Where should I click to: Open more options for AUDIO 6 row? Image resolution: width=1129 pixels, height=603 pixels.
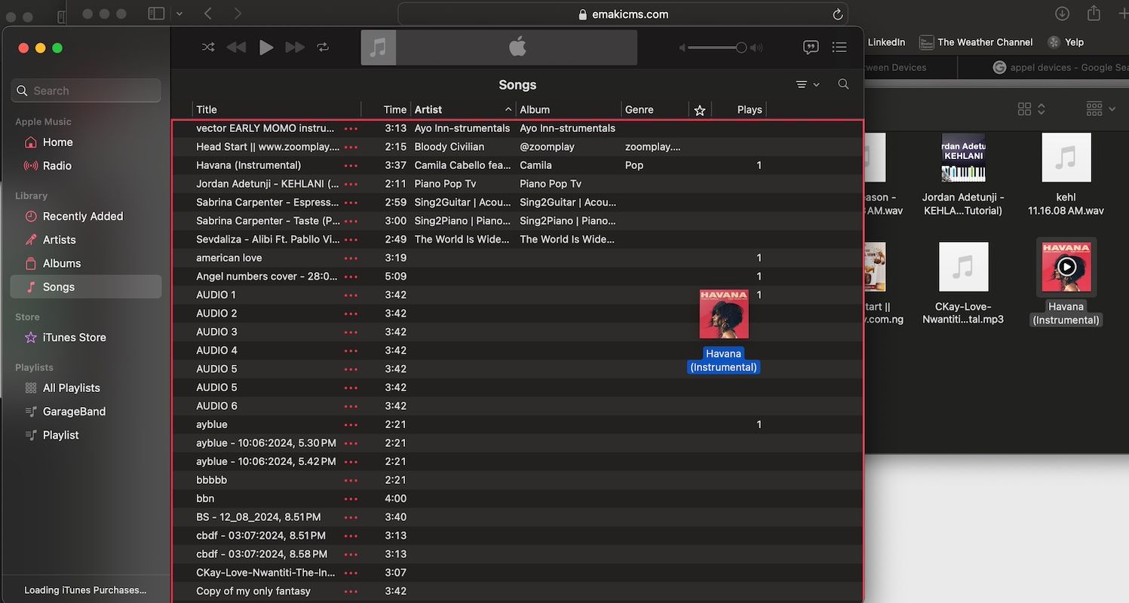pyautogui.click(x=351, y=406)
